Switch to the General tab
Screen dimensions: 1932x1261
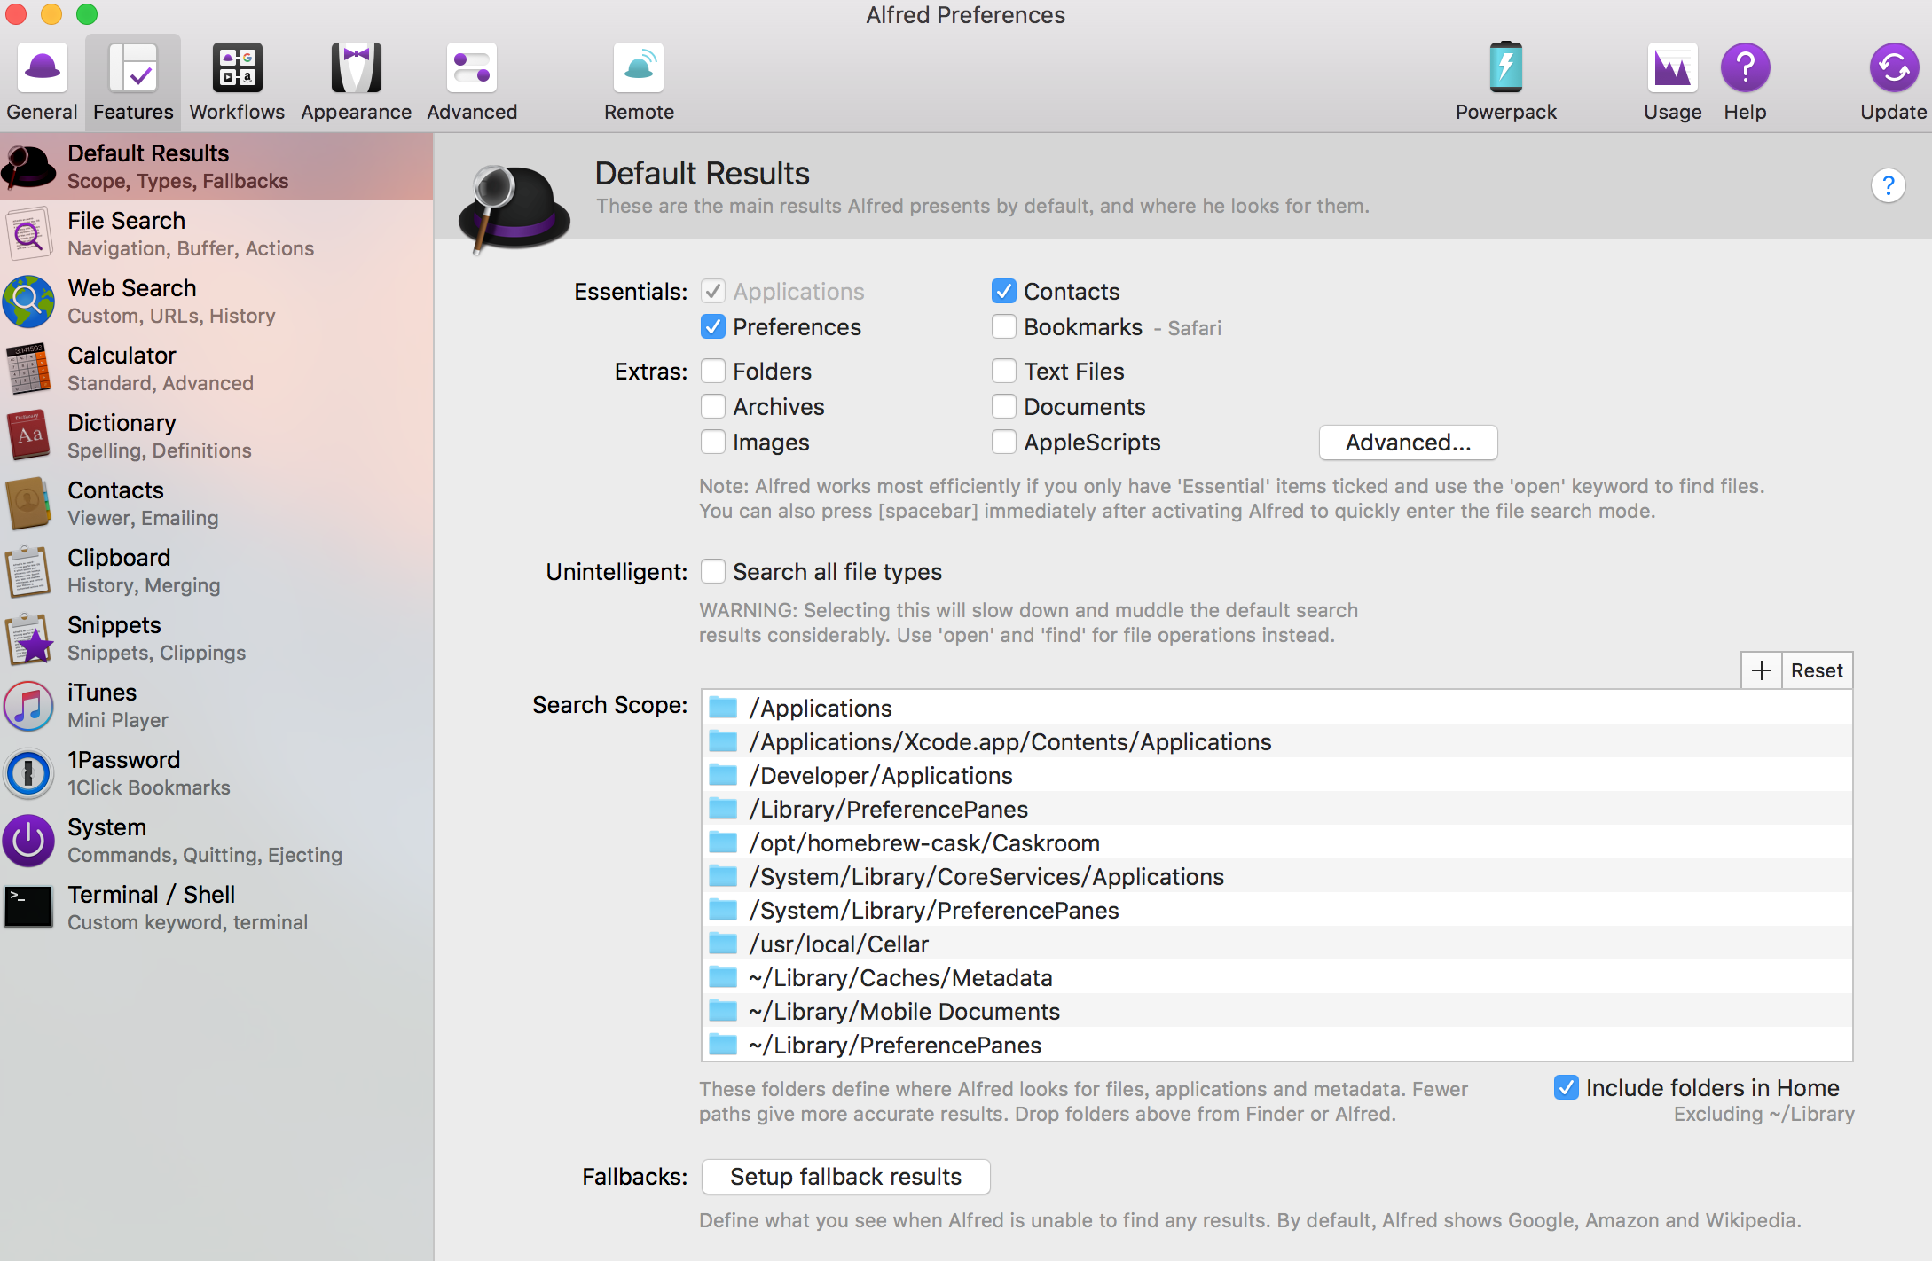click(42, 82)
